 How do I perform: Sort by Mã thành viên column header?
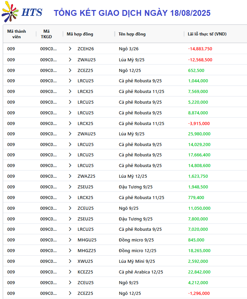pos(17,34)
